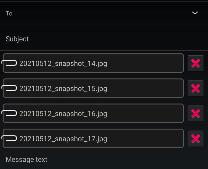Remove the 20210512_snapshot_15.jpg attachment

coord(196,88)
